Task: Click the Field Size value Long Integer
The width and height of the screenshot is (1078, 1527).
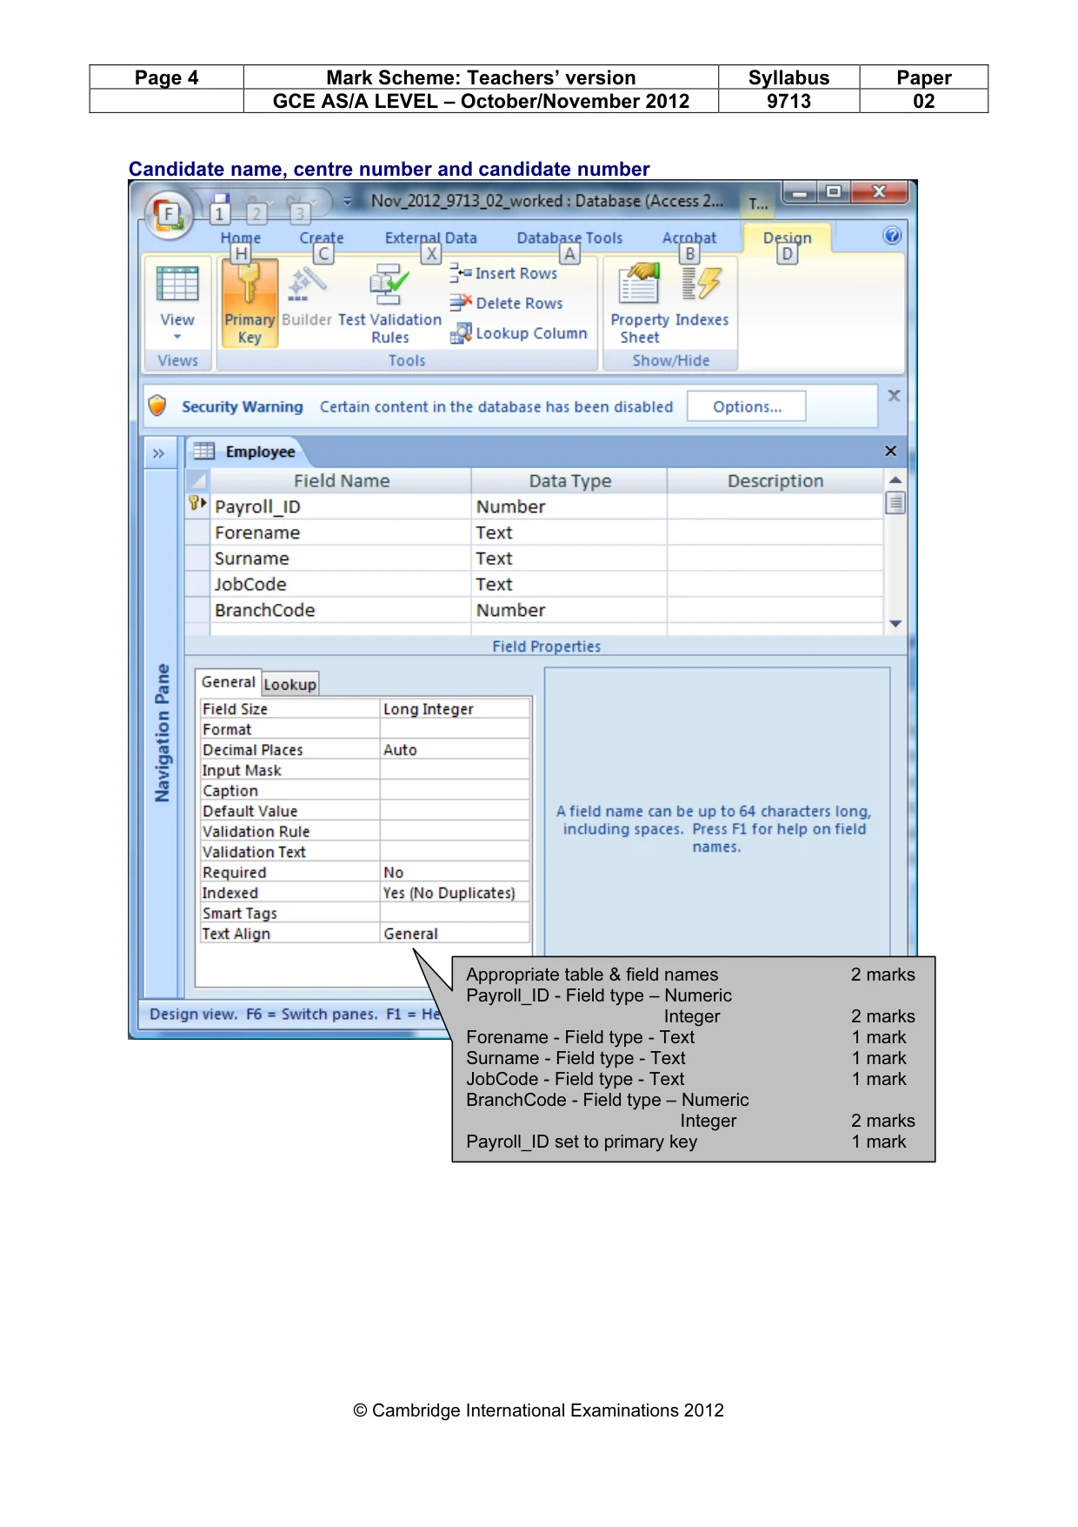Action: (x=455, y=709)
